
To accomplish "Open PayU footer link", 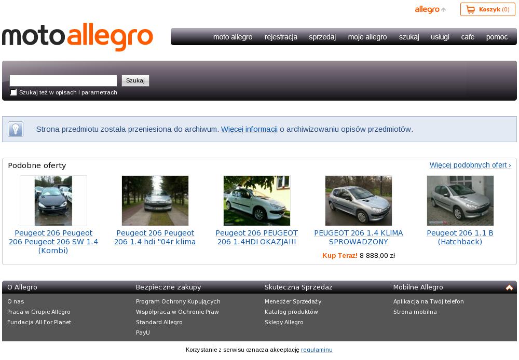I will tap(143, 333).
